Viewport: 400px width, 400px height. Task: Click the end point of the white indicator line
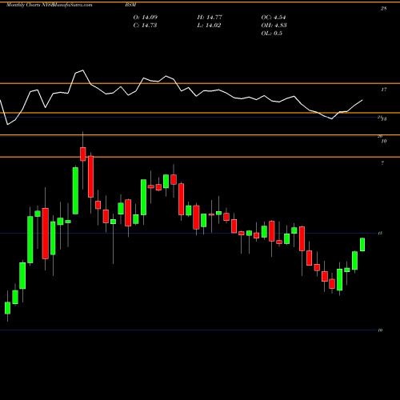(362, 100)
